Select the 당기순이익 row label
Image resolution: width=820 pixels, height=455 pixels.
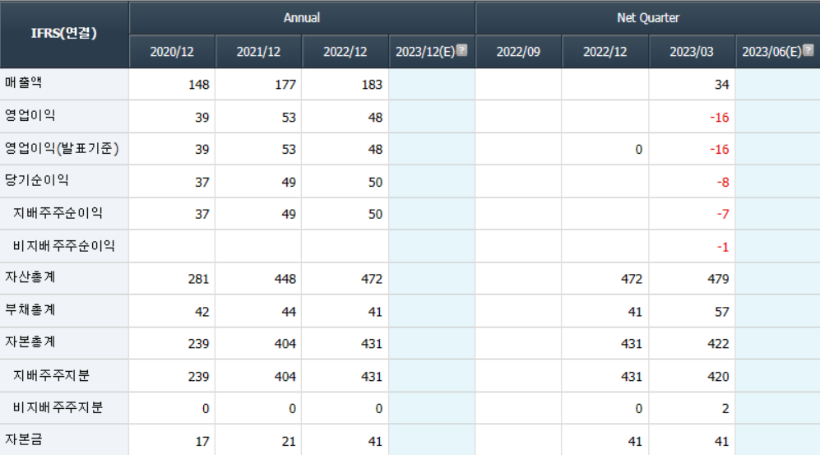tap(37, 180)
